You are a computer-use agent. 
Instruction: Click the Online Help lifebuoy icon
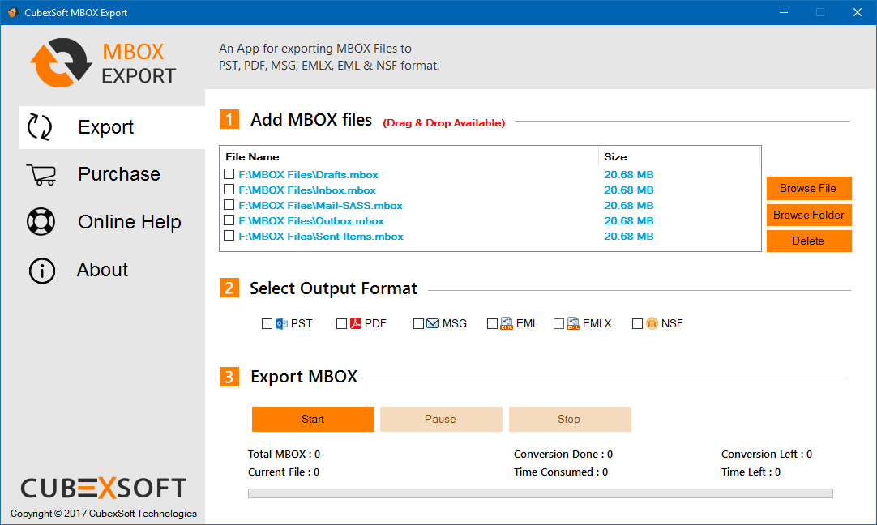point(41,222)
